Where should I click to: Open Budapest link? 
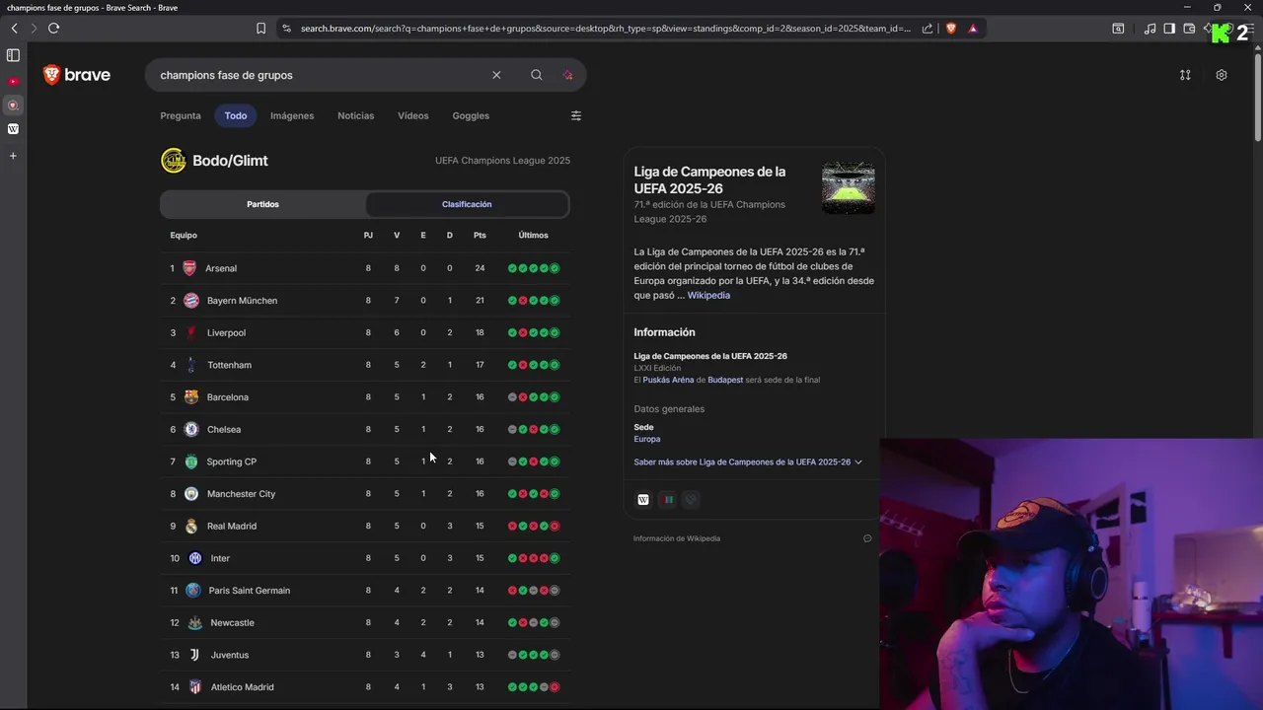(x=725, y=380)
